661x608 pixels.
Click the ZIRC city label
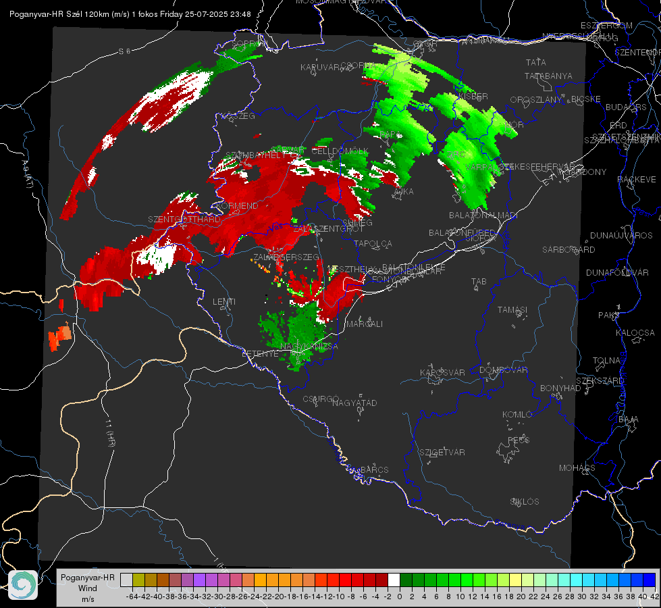tap(456, 155)
